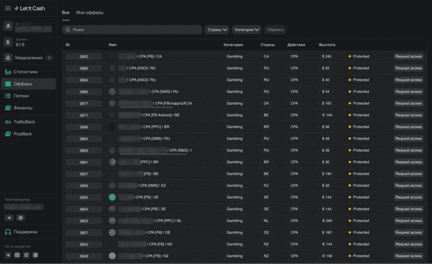The height and width of the screenshot is (264, 432).
Task: Request access for offer 3892
Action: coord(408,56)
